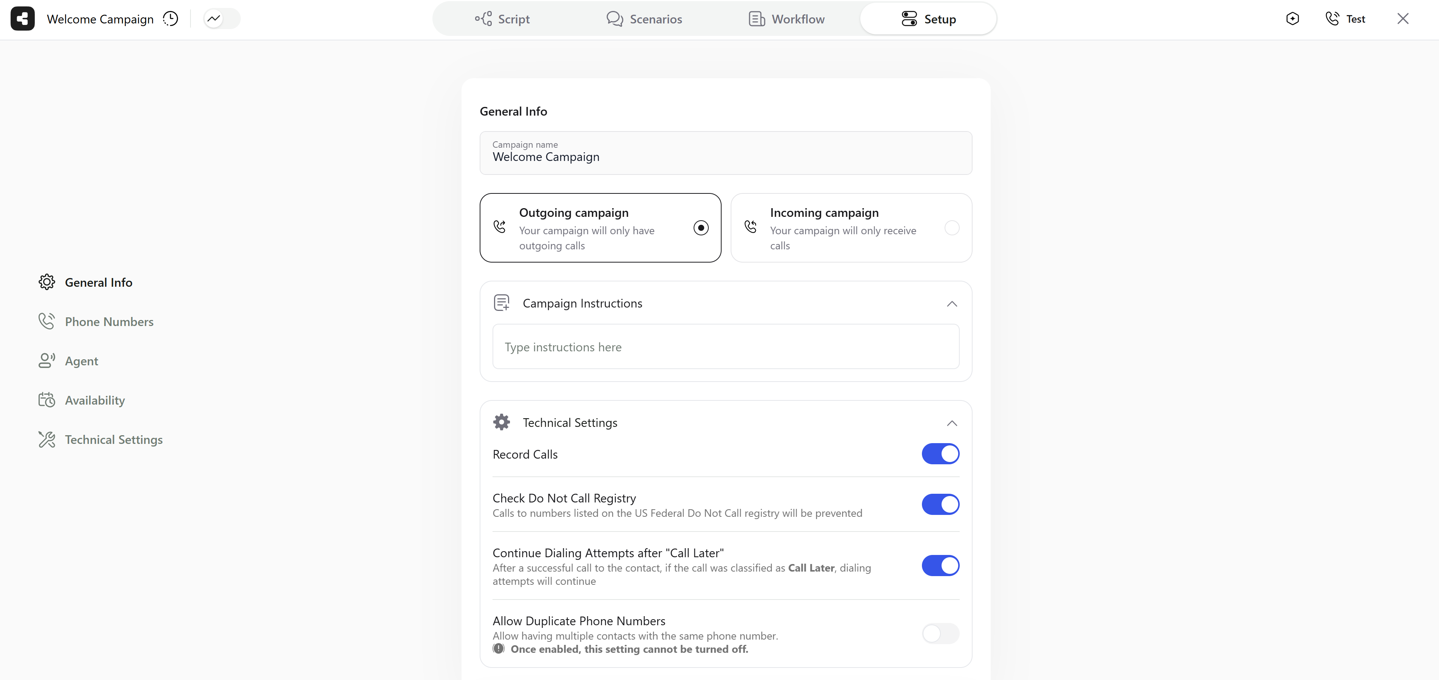Open Technical Settings from the sidebar

[113, 439]
